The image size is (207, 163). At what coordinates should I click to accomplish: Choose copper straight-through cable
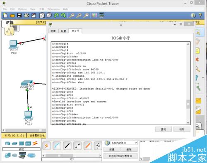pos(67,146)
